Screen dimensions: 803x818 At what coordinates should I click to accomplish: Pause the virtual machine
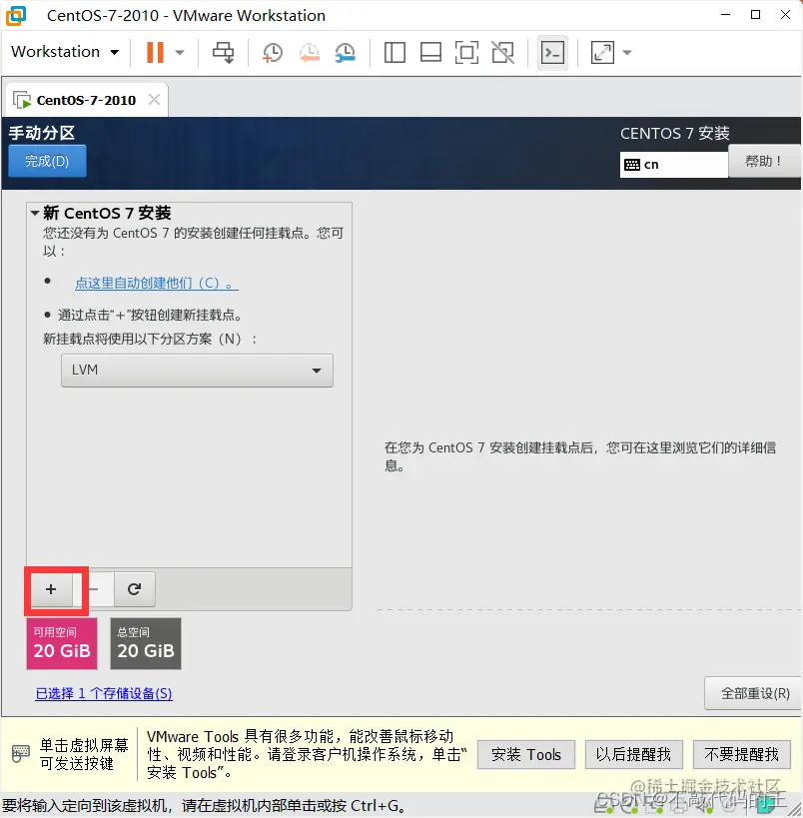[x=155, y=52]
